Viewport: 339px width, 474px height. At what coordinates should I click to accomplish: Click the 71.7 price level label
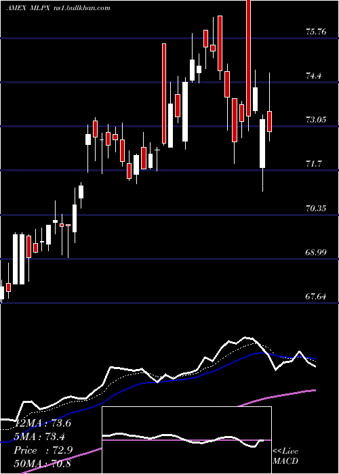point(313,164)
